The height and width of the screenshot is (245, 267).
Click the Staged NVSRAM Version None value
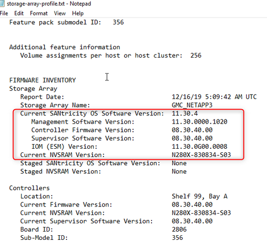(179, 171)
